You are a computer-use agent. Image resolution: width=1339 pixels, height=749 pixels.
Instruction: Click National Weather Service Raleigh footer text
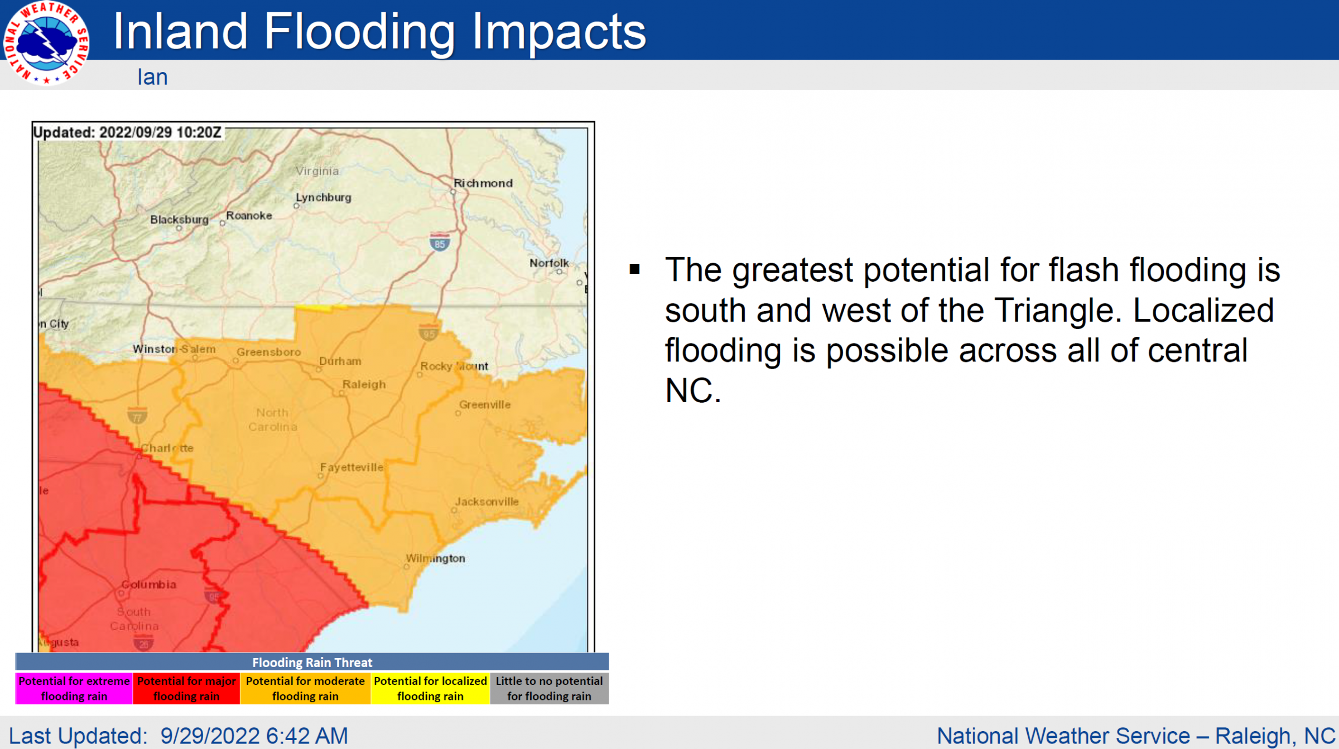tap(1136, 736)
